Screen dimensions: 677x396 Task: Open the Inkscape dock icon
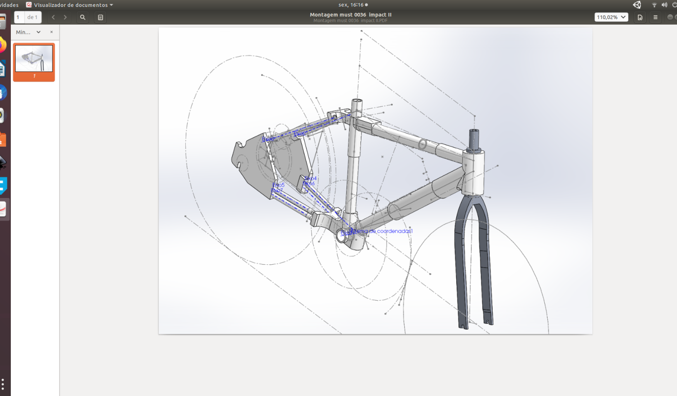(x=2, y=163)
